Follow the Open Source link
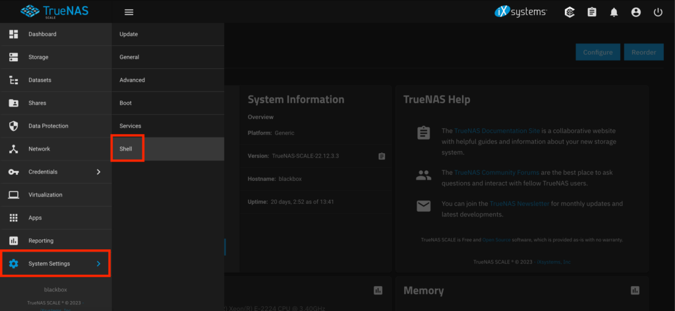The height and width of the screenshot is (311, 675). (496, 240)
